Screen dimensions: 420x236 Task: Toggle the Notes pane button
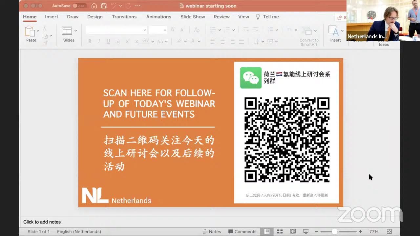pos(212,231)
